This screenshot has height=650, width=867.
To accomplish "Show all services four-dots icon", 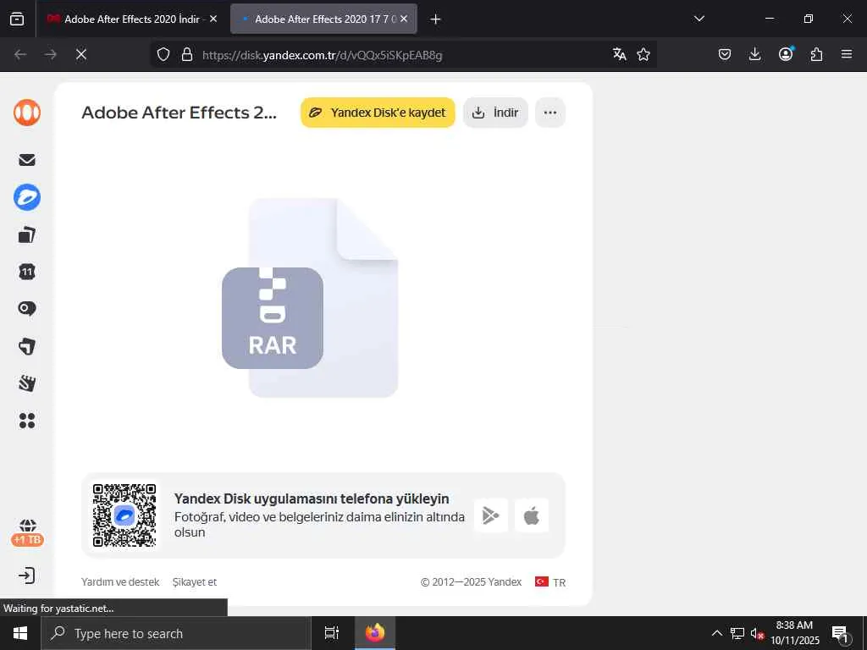I will (27, 421).
